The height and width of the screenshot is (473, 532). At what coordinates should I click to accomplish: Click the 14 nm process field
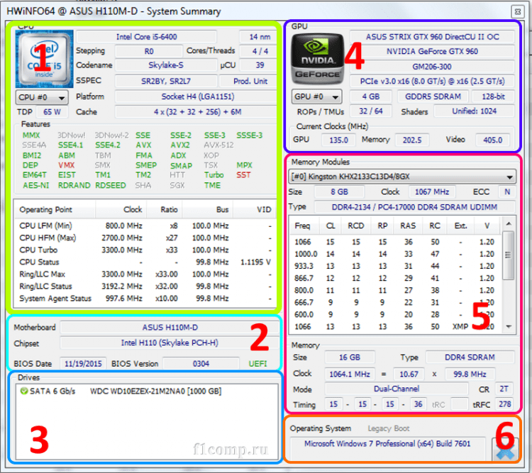(x=259, y=37)
